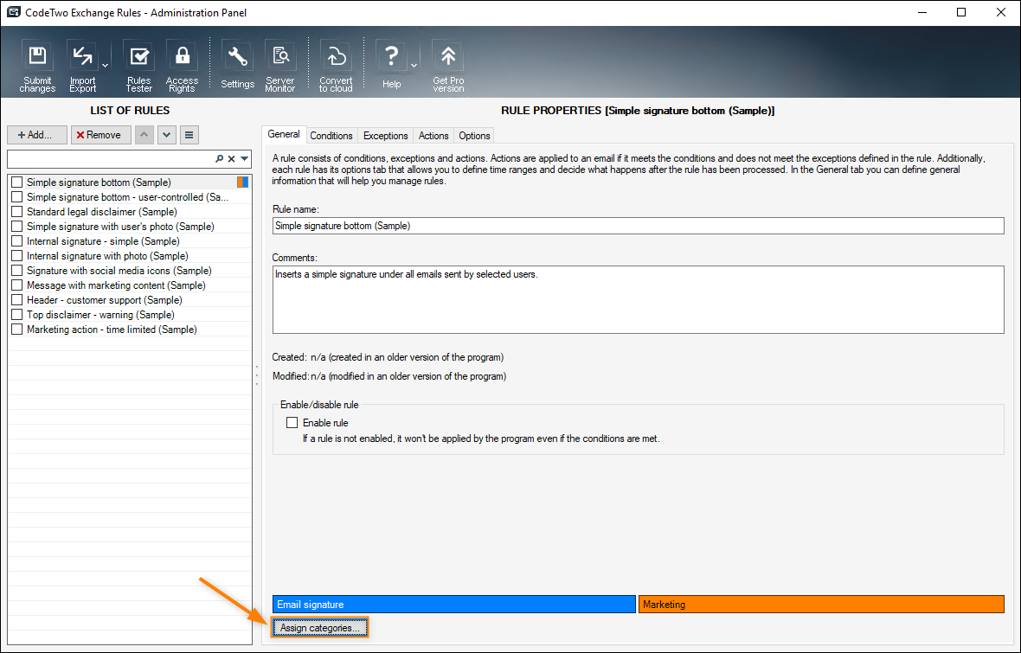Screen dimensions: 1021x653
Task: Toggle checkbox for Simple signature bottom - user-controlled
Action: coord(17,196)
